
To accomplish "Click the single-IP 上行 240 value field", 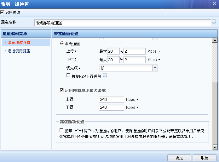I will [x=111, y=100].
